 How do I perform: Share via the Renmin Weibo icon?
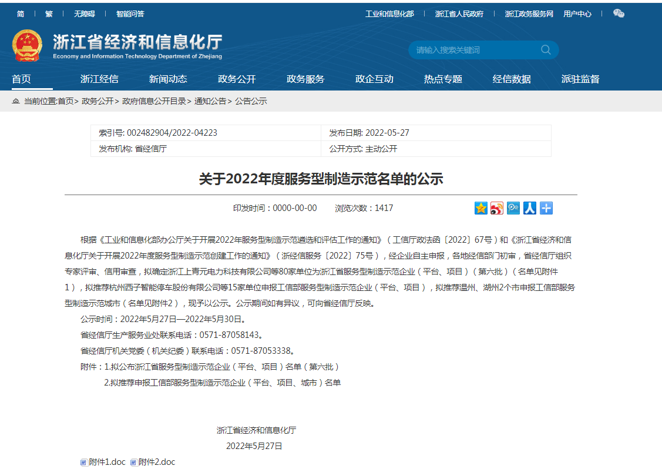pyautogui.click(x=529, y=208)
